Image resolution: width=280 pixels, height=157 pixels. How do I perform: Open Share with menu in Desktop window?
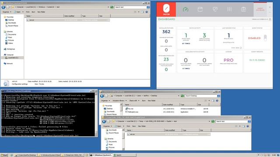134,101
